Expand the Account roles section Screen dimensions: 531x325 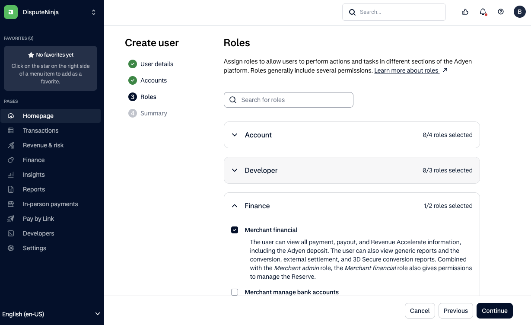352,135
